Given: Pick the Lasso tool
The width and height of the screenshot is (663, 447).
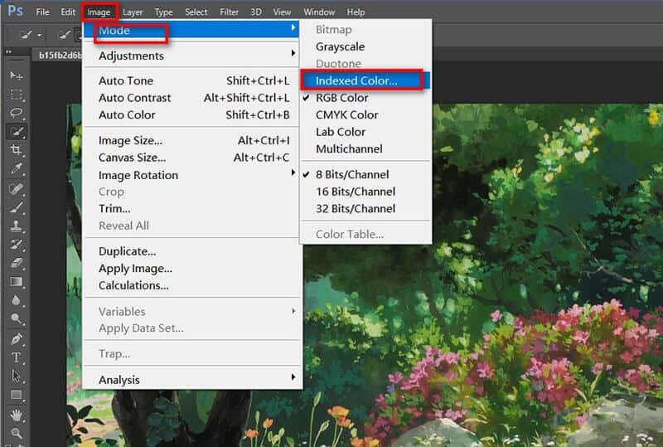Looking at the screenshot, I should click(16, 113).
